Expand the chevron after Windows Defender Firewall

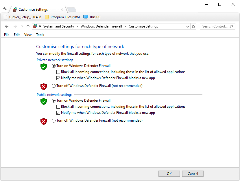coord(125,27)
